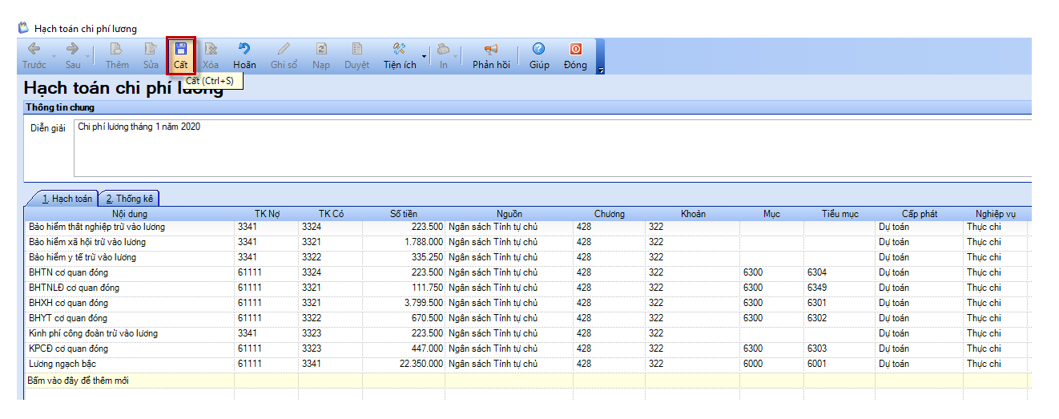Undo changes with the Hoãn icon
Viewport: 1059px width, 419px height.
pyautogui.click(x=244, y=49)
